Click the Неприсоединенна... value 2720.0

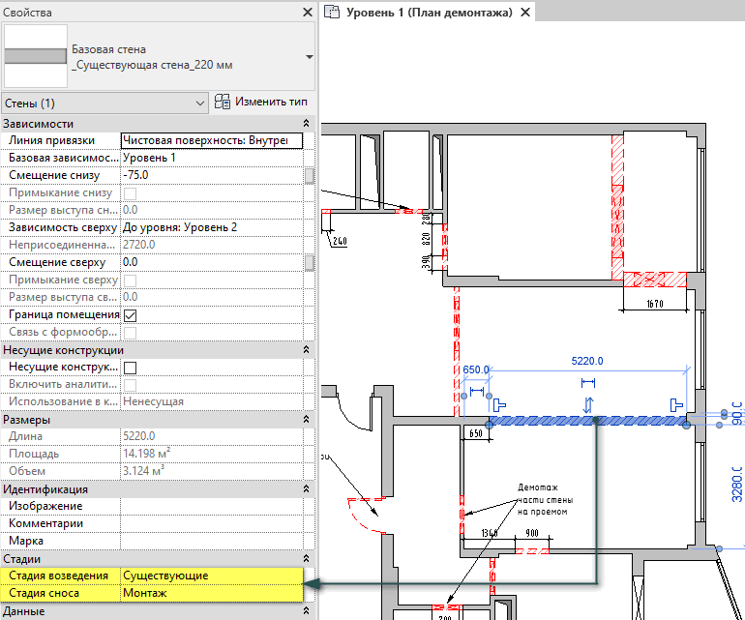coord(212,245)
